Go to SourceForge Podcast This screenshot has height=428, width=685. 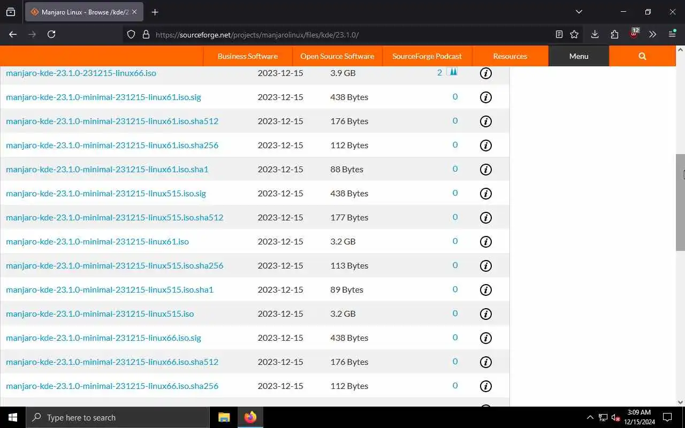coord(427,56)
